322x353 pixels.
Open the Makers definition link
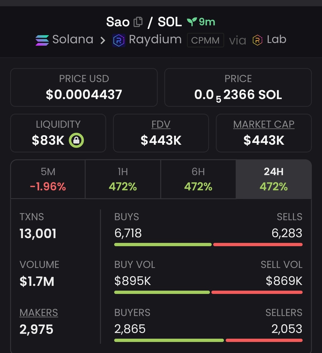point(39,312)
